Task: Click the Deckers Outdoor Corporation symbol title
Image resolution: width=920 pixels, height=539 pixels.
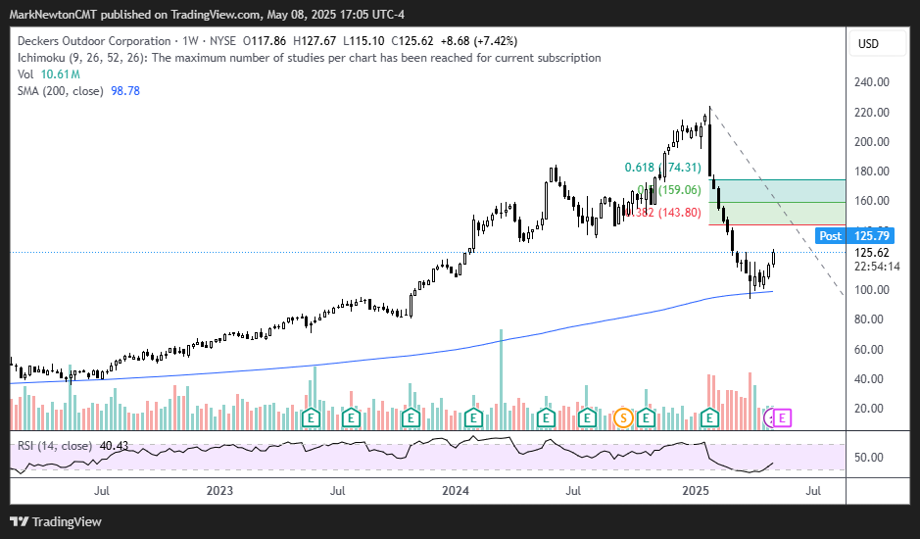Action: [94, 41]
